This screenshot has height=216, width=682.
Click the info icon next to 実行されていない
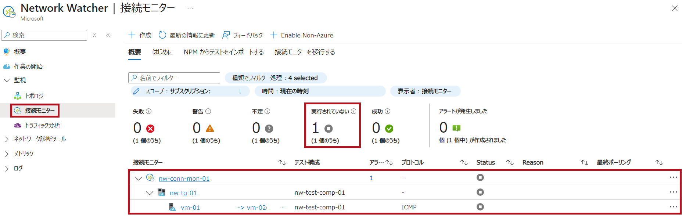353,111
